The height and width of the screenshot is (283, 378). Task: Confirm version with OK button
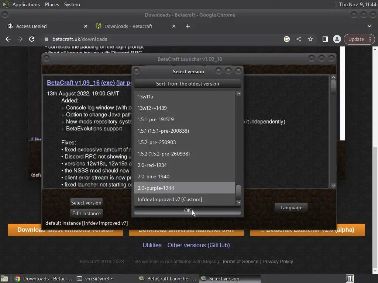point(187,210)
